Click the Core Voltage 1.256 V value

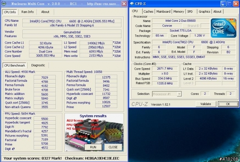pyautogui.click(x=199, y=36)
